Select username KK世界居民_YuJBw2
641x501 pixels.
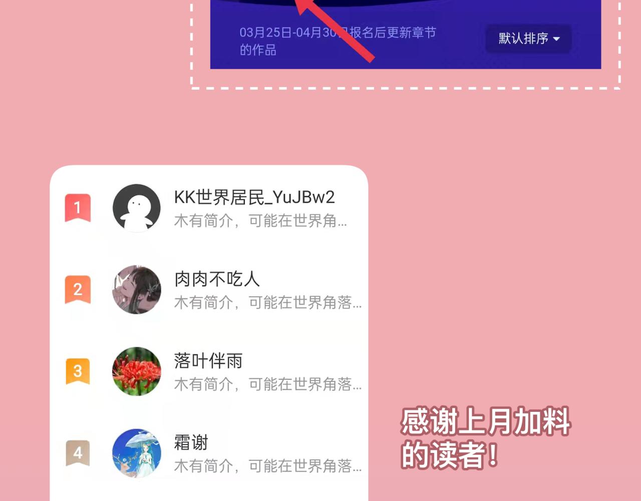[x=254, y=197]
